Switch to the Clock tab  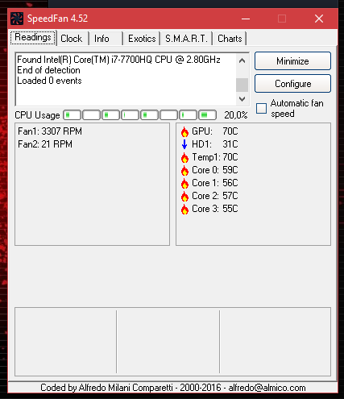pos(72,39)
